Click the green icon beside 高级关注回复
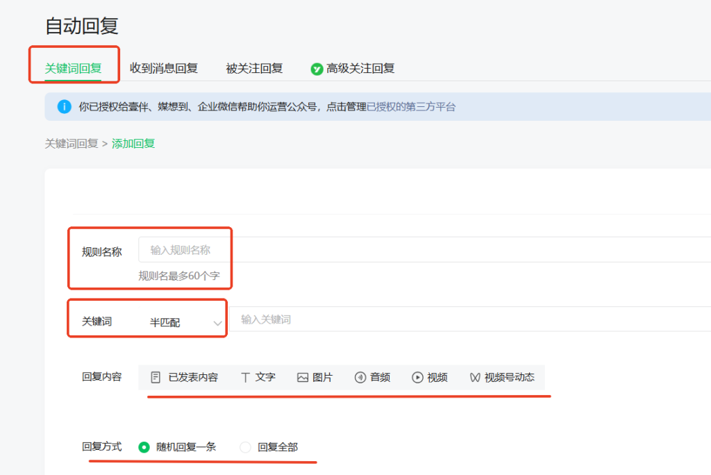 [317, 69]
